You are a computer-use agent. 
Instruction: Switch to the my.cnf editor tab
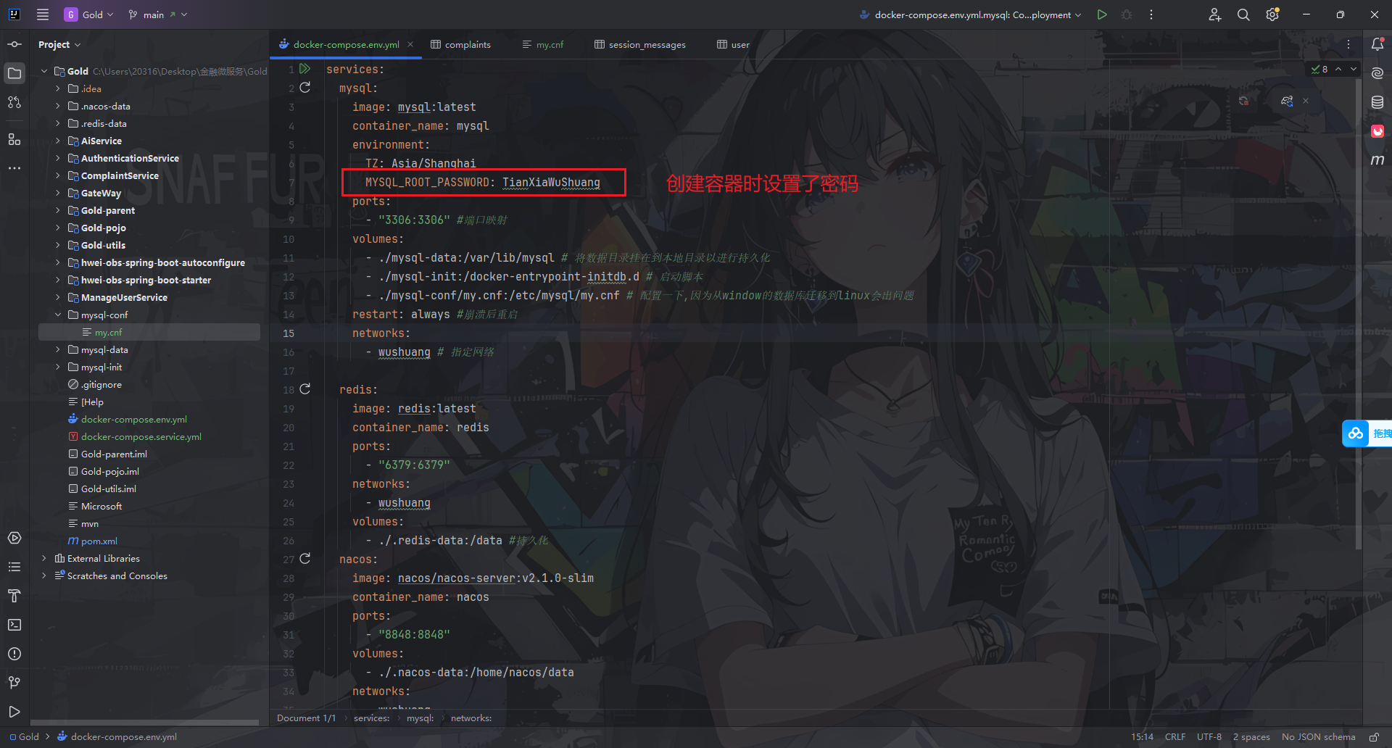point(542,44)
